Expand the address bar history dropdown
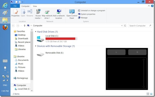 tap(122, 26)
